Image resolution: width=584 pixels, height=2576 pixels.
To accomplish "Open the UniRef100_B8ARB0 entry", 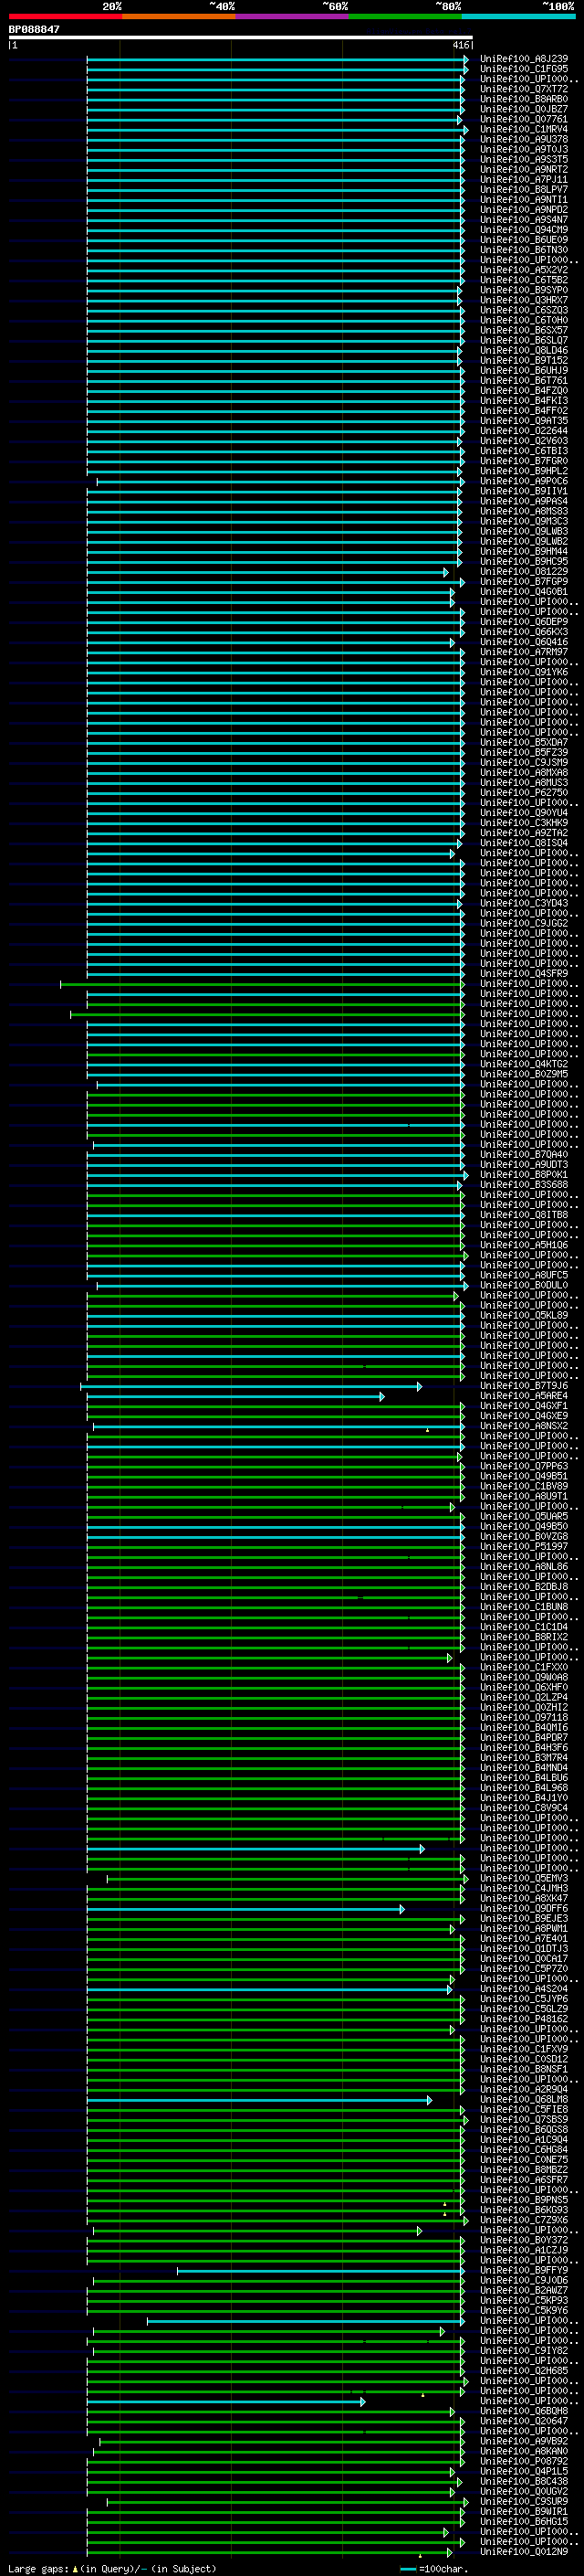I will click(524, 99).
